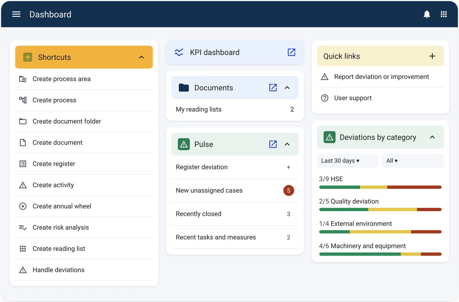
Task: Click the Create annual wheel circle icon
Action: coord(23,206)
